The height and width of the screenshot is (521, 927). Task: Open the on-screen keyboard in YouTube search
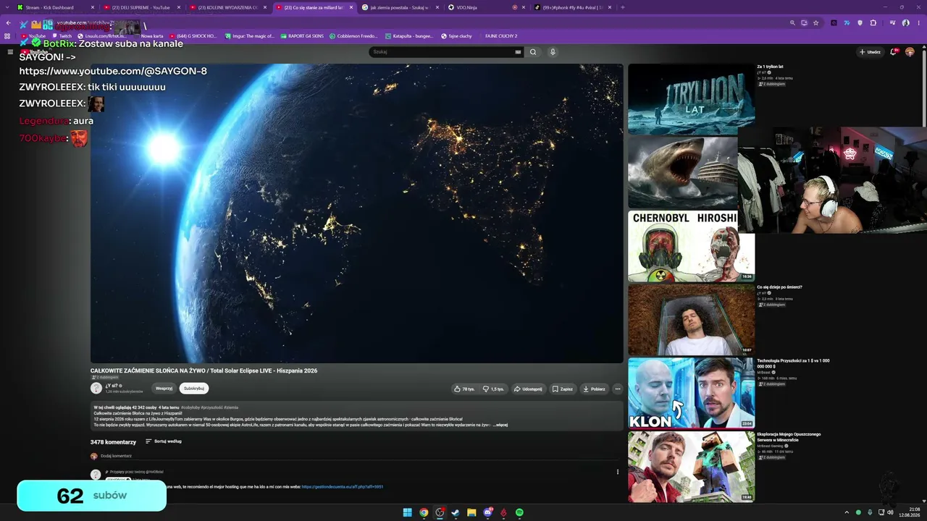click(x=518, y=52)
